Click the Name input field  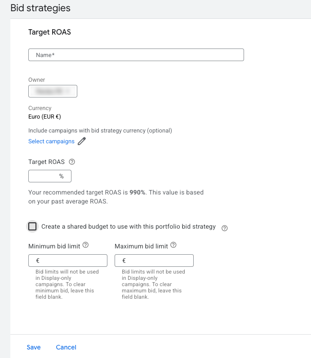pos(136,55)
